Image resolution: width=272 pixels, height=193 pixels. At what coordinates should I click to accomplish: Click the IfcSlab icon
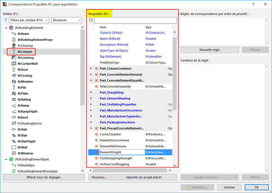coord(14,129)
